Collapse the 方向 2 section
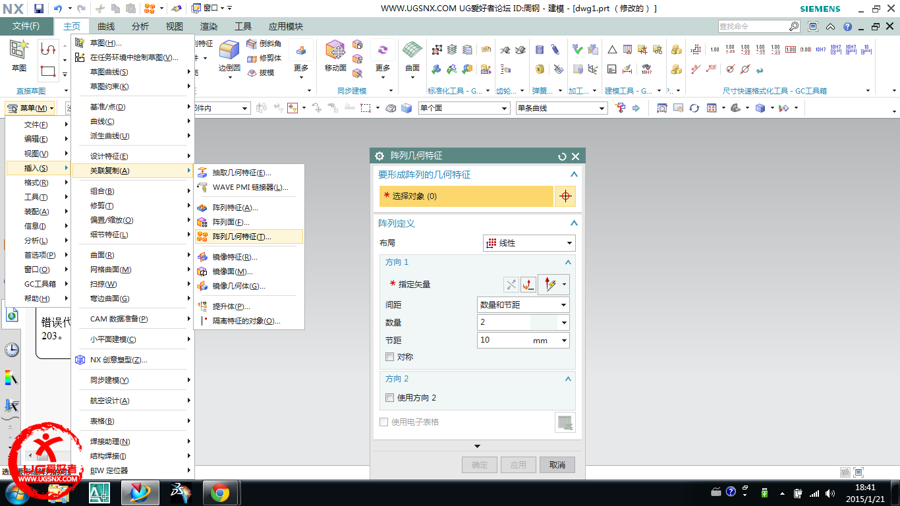 568,379
